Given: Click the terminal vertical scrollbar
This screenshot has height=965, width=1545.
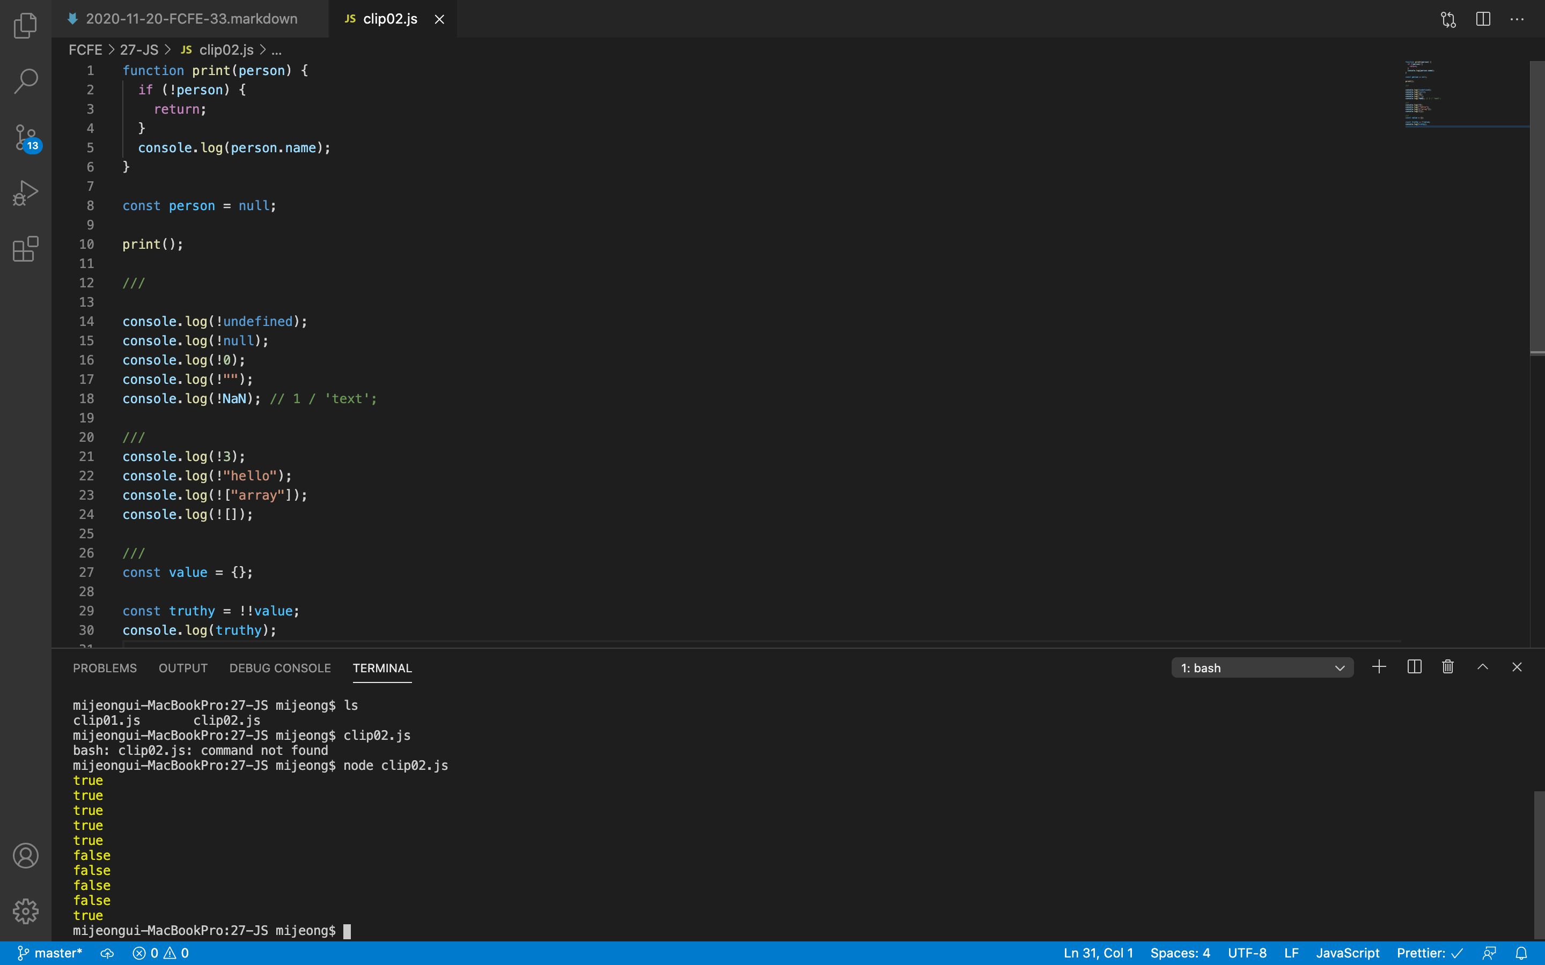Looking at the screenshot, I should pos(1539,865).
